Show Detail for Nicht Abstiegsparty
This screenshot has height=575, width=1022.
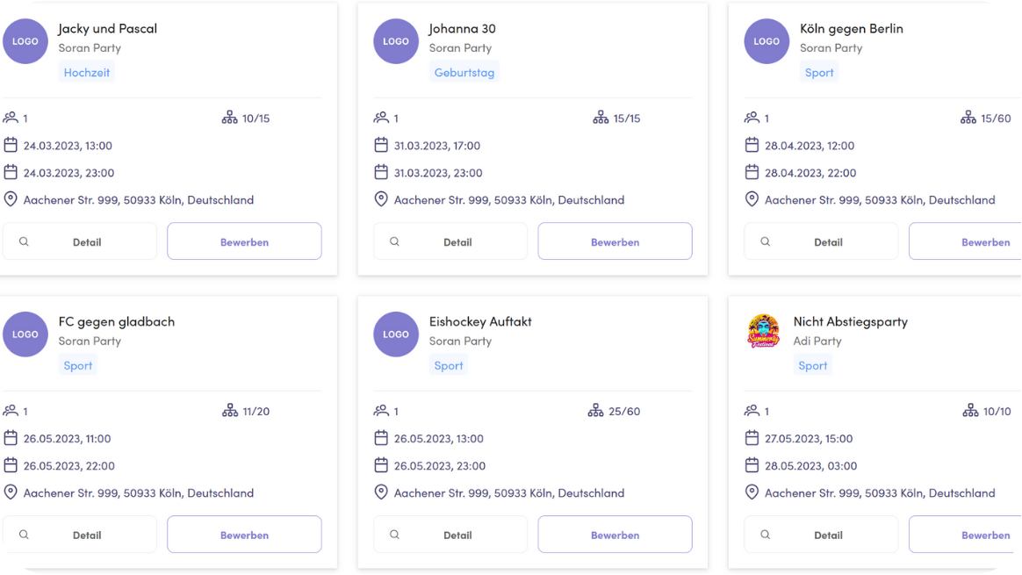point(821,535)
